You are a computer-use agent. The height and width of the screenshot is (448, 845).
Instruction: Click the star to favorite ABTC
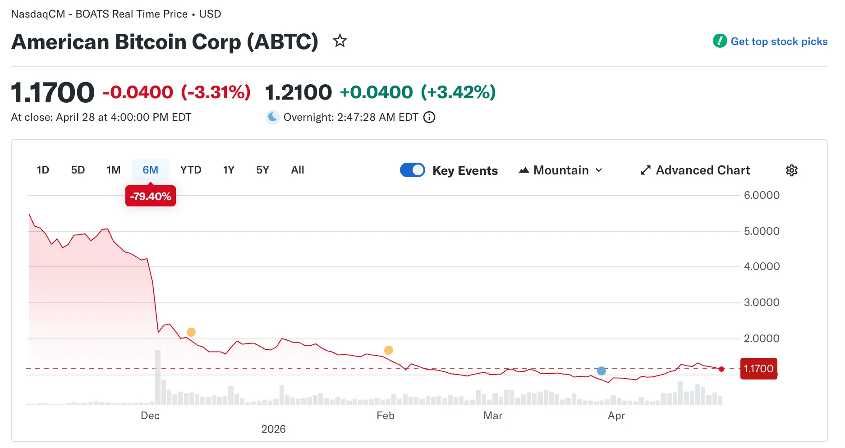pyautogui.click(x=340, y=41)
